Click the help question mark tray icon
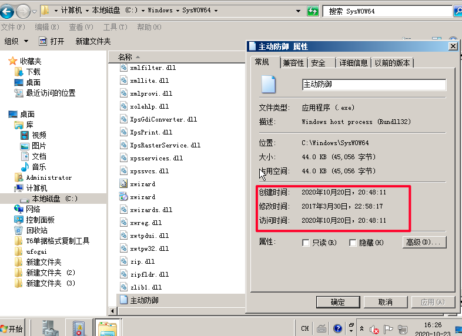 tap(337, 328)
